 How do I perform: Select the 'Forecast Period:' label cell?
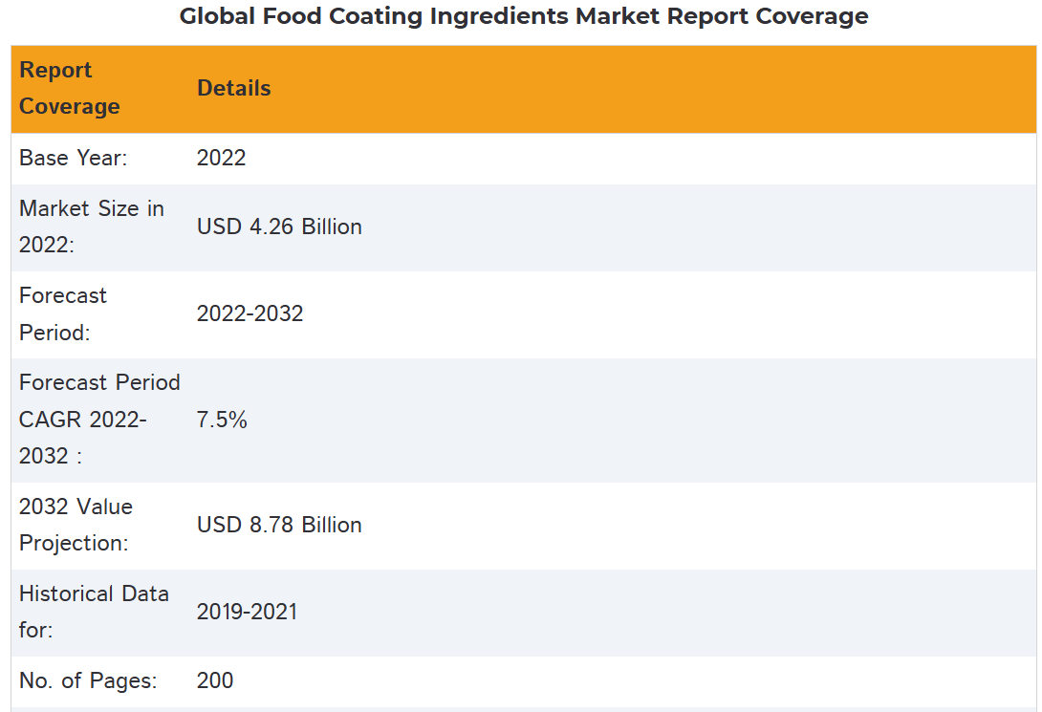pyautogui.click(x=63, y=313)
